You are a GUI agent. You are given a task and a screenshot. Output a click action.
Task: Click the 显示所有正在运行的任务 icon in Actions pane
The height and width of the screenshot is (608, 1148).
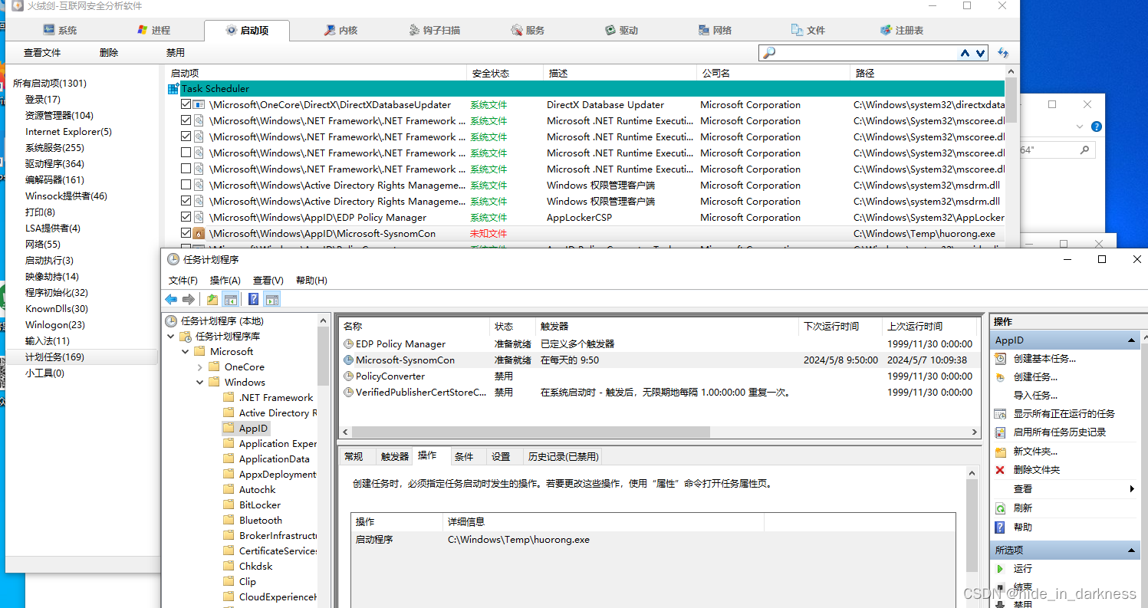[1000, 414]
